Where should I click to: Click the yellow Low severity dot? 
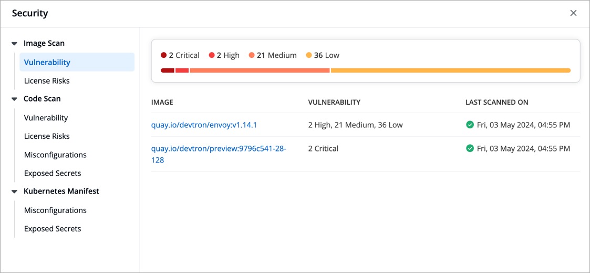tap(309, 55)
